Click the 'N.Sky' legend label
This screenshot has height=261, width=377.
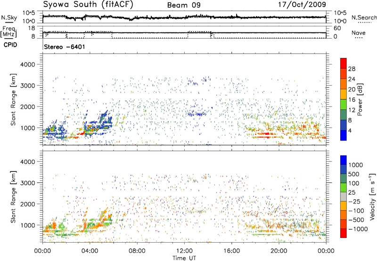(9, 17)
